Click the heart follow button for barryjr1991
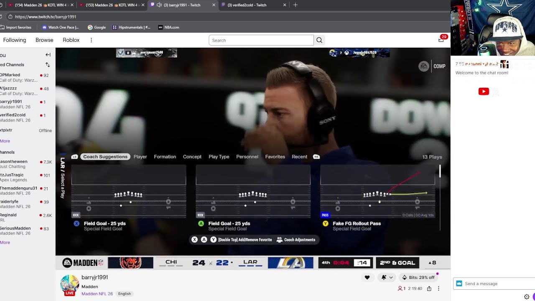The image size is (535, 301). [367, 277]
